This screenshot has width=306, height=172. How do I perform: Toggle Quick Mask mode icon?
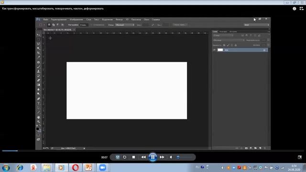point(38,135)
